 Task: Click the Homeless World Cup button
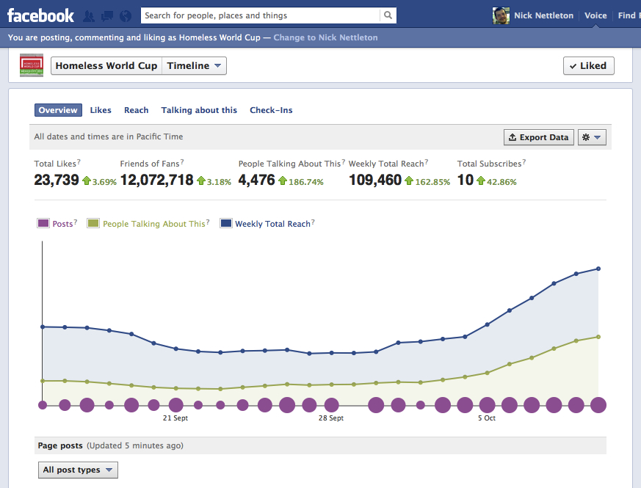click(106, 66)
